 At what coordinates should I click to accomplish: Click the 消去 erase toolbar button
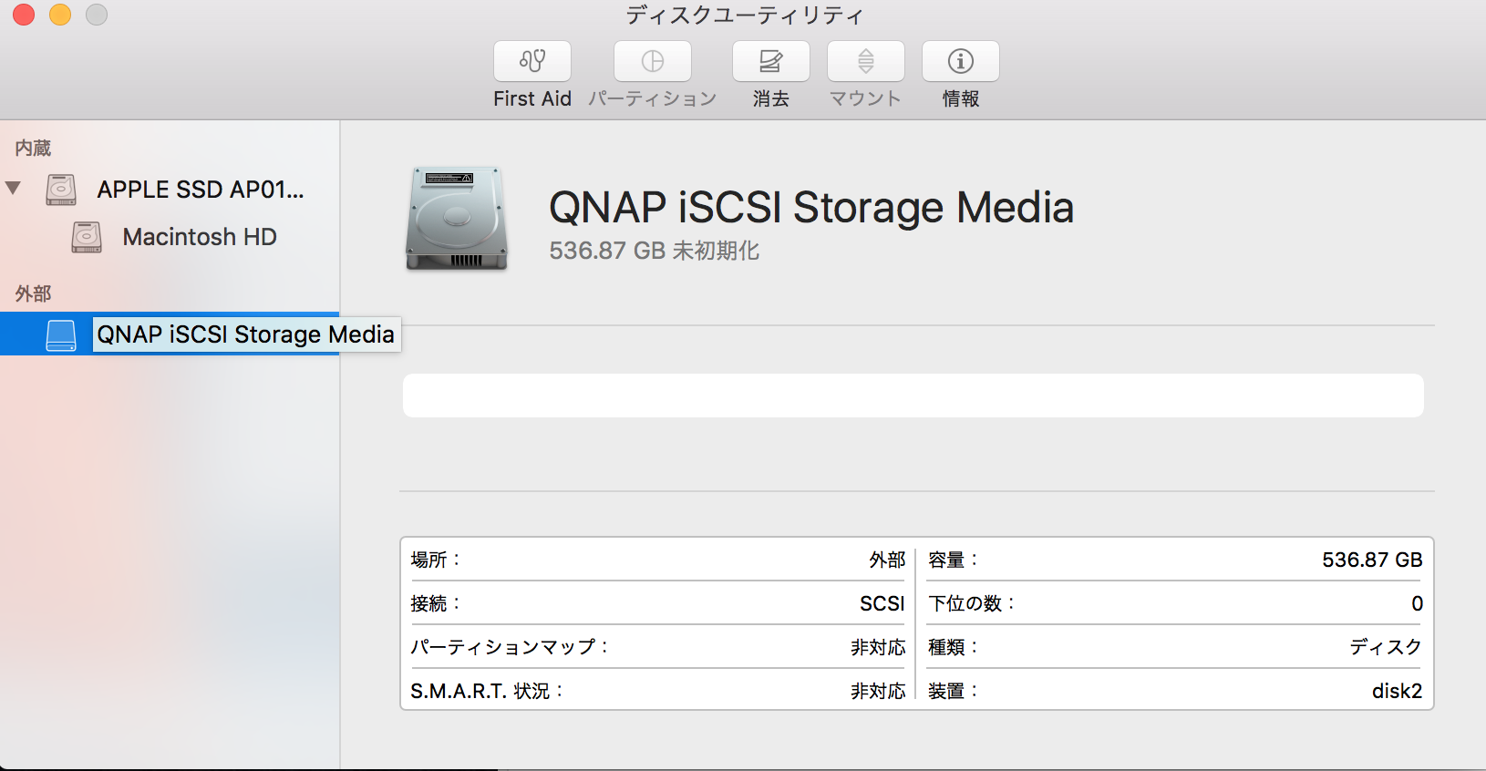771,61
